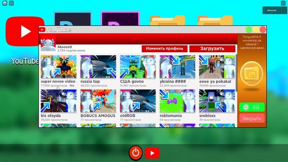Click the Aksosotl channel name

[65, 47]
